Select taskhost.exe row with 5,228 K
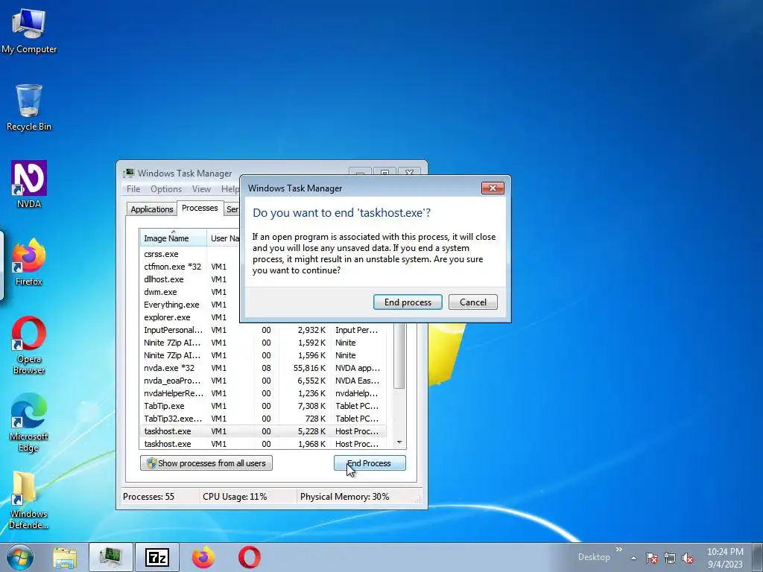Image resolution: width=763 pixels, height=572 pixels. (263, 431)
